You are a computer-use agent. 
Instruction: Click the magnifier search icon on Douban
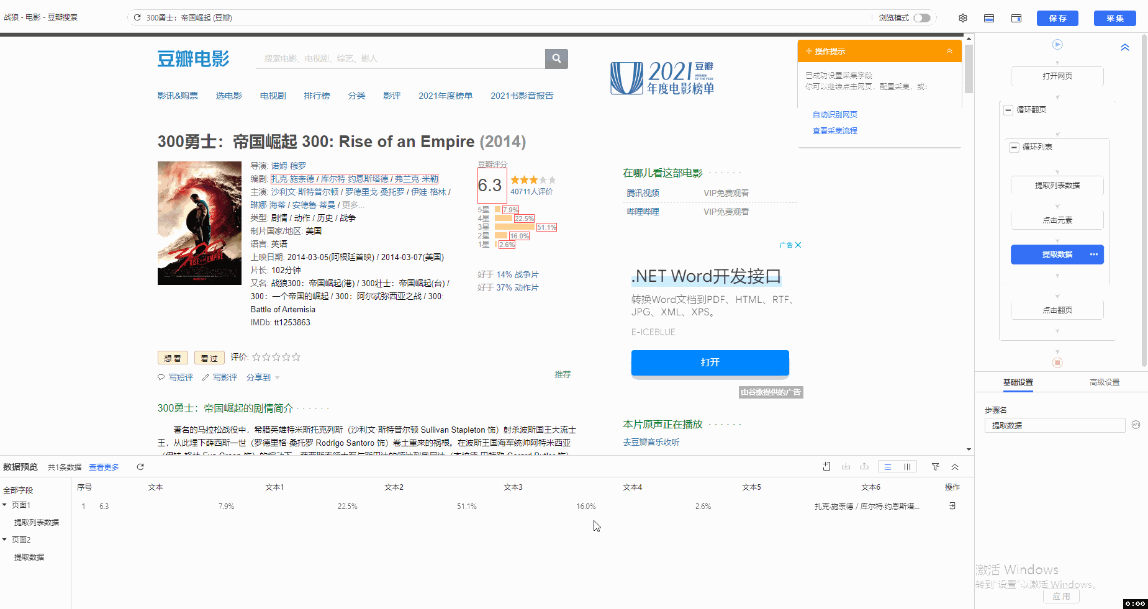[x=556, y=58]
